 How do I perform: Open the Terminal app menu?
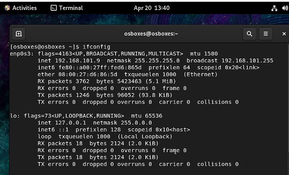click(x=66, y=8)
